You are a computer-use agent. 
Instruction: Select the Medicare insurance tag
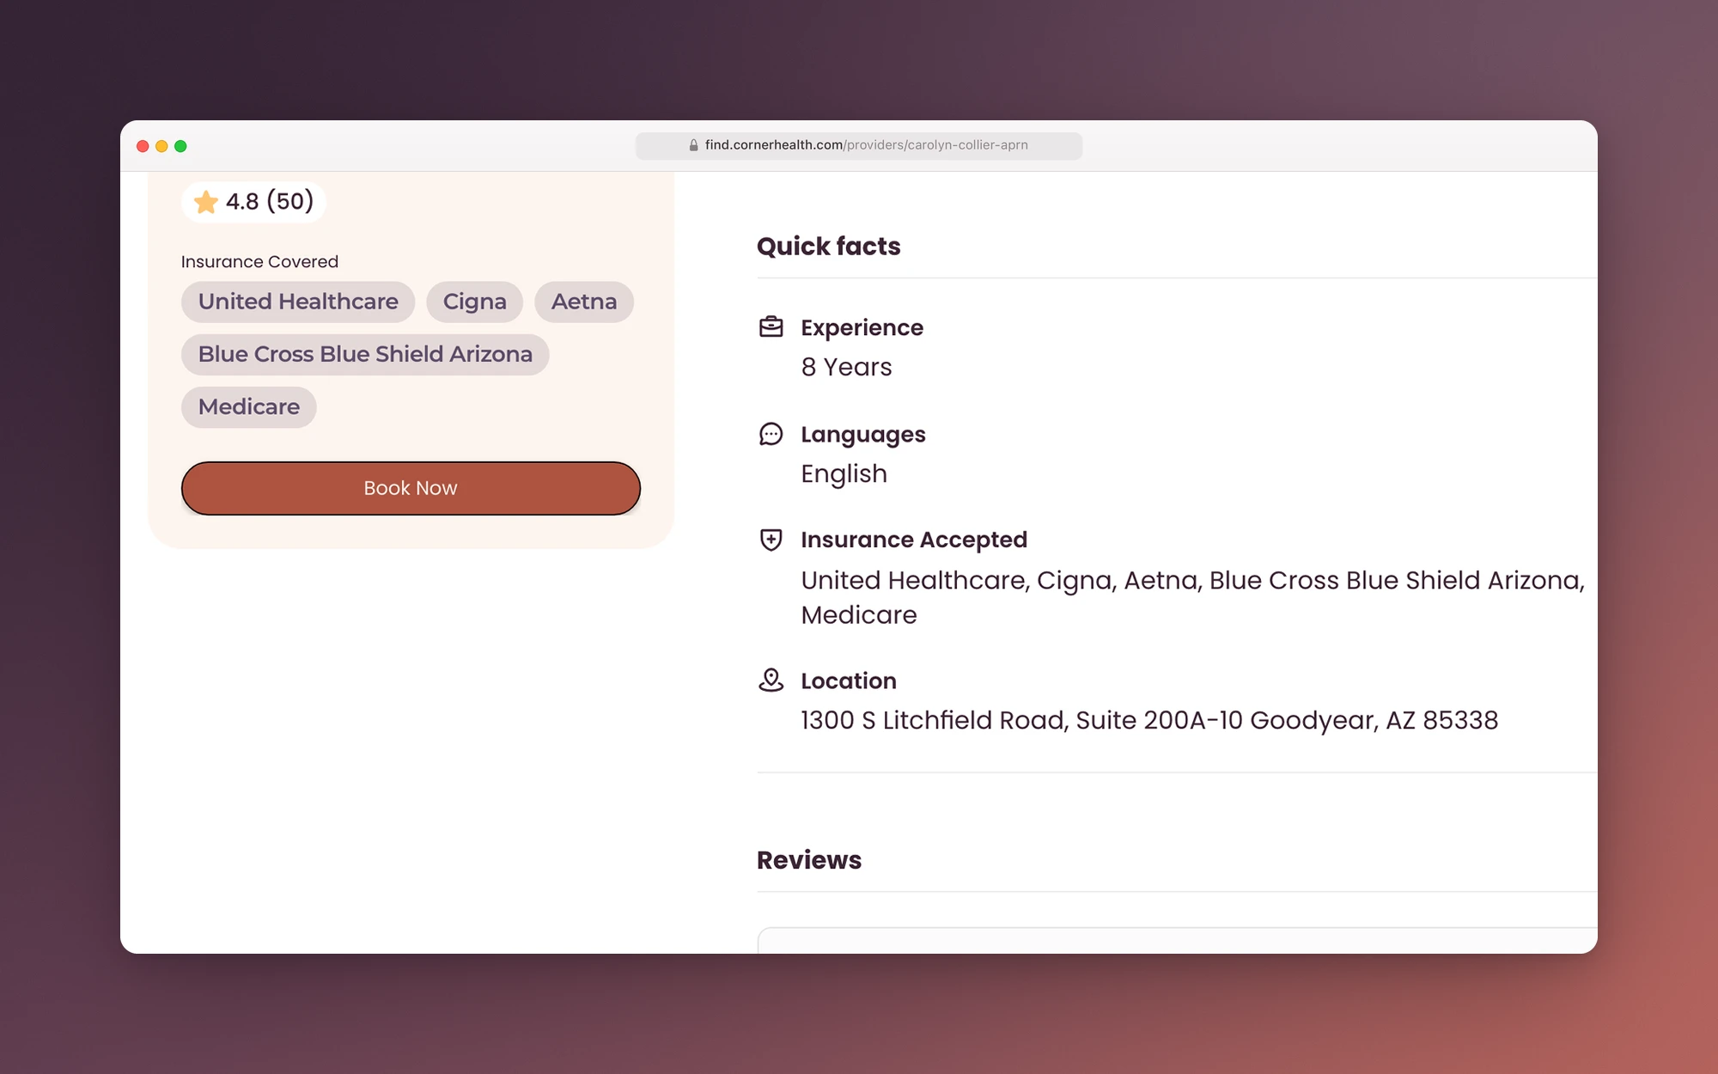[249, 406]
